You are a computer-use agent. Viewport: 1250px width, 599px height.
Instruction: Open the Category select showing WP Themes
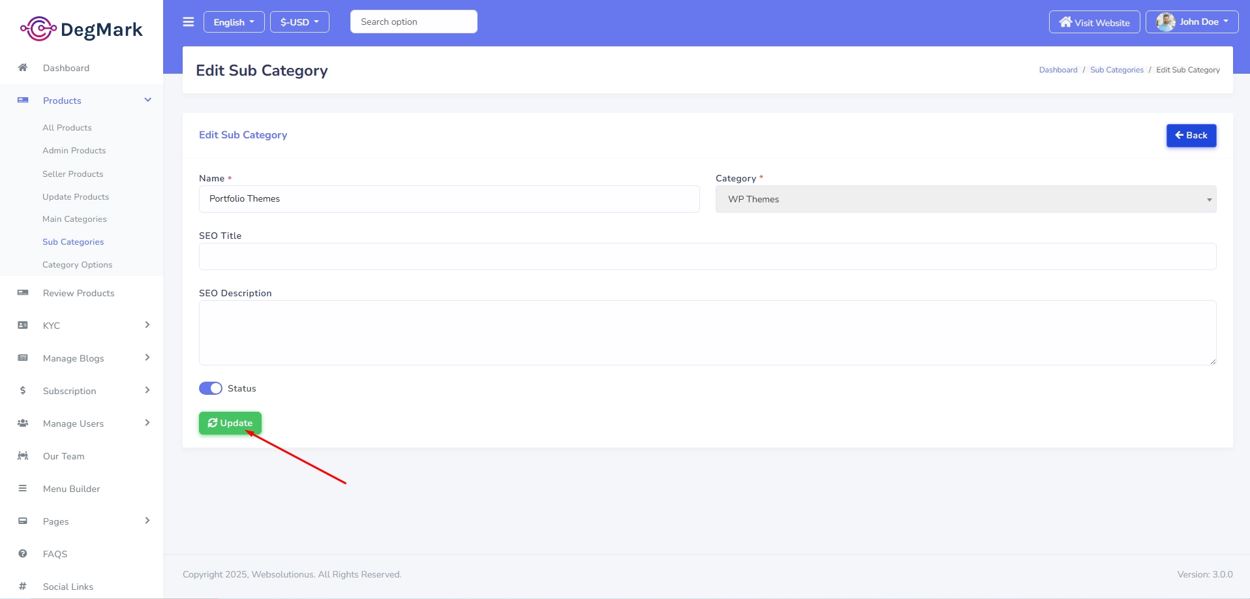pyautogui.click(x=966, y=199)
